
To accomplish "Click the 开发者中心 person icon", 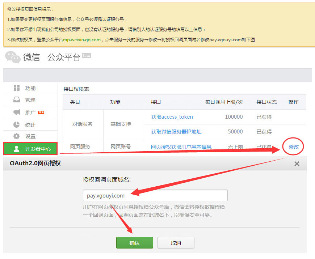I will point(16,149).
